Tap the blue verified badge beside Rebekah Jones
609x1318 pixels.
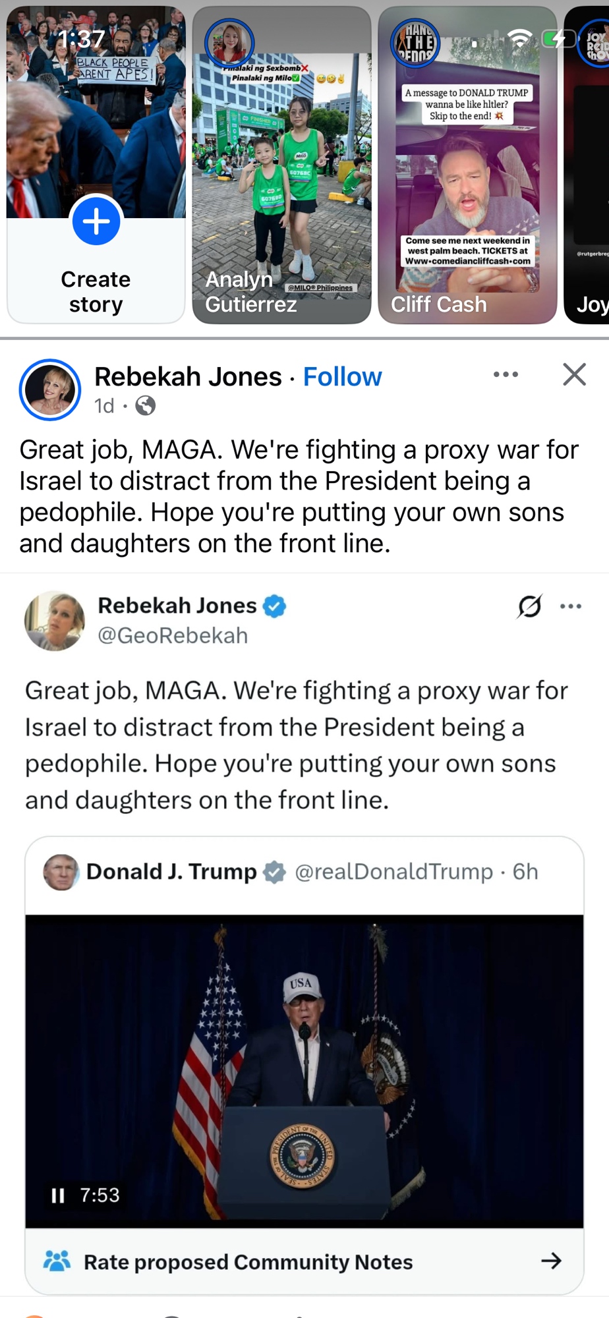coord(274,606)
